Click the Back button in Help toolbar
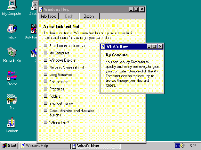 point(69,16)
